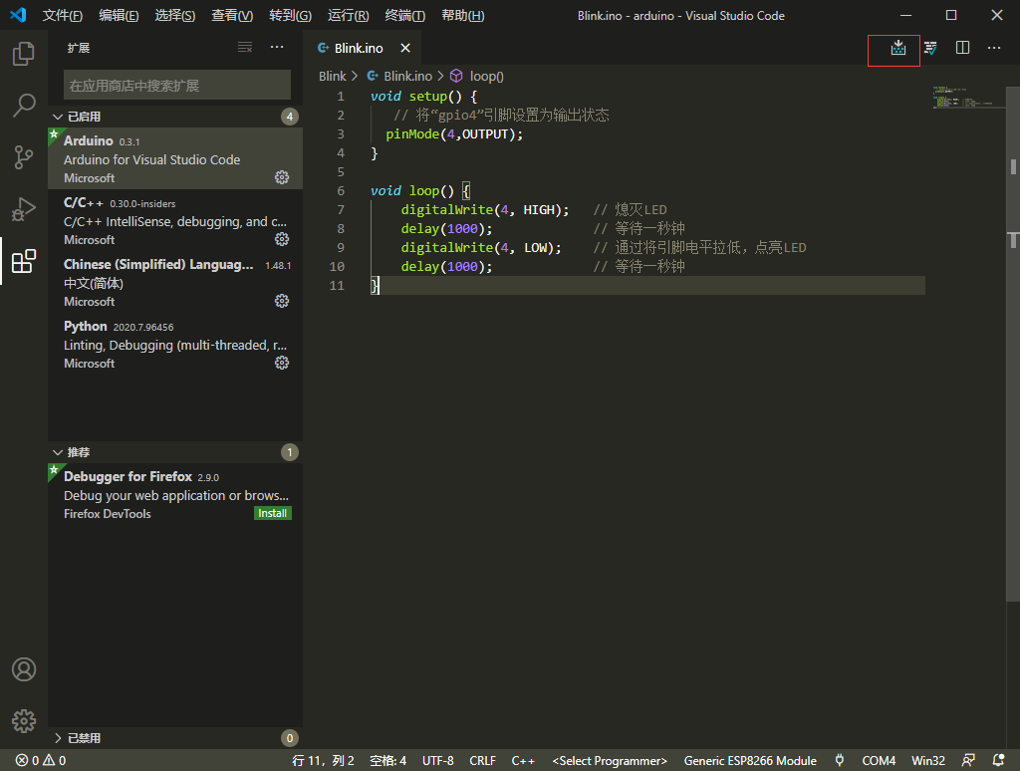Open the 文件(F) menu
The image size is (1020, 771).
pyautogui.click(x=63, y=15)
